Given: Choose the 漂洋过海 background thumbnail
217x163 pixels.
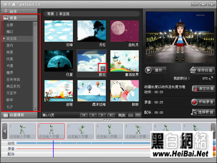Looking at the screenshot, I should click(x=92, y=91).
